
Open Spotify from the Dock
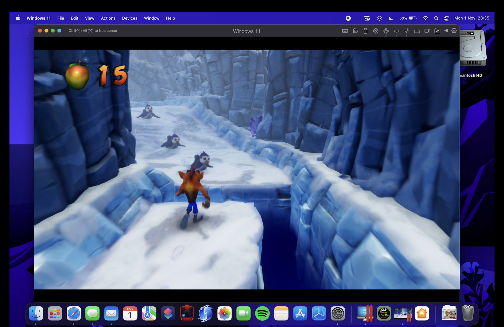click(x=262, y=313)
